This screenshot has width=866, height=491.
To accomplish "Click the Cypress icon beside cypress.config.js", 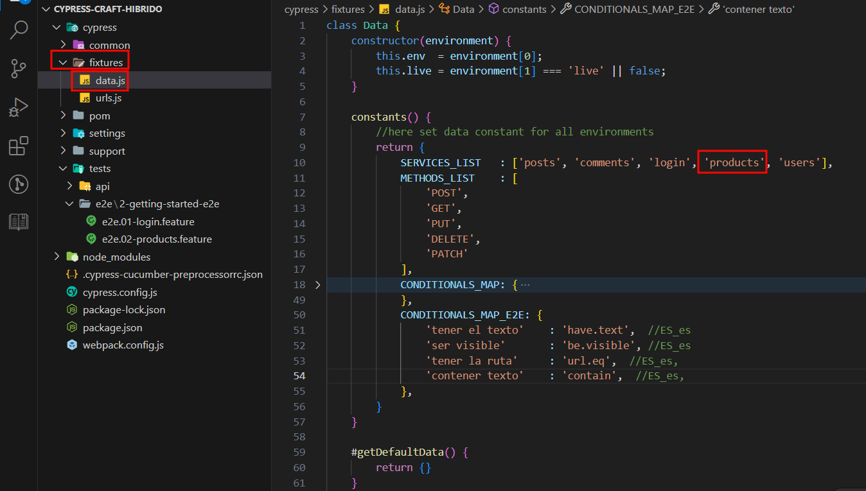I will point(72,292).
